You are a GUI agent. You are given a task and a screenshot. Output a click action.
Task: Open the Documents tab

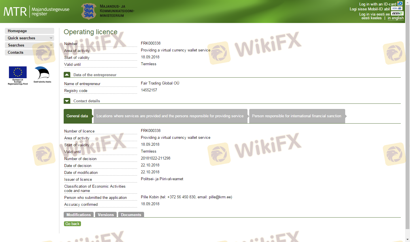[131, 215]
